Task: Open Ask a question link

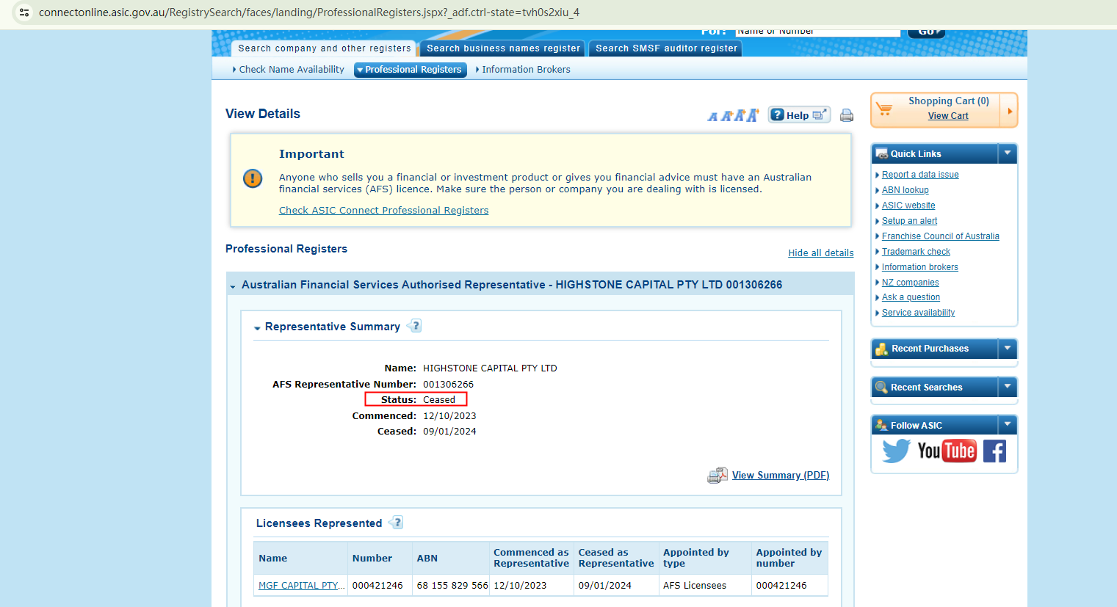Action: point(911,297)
